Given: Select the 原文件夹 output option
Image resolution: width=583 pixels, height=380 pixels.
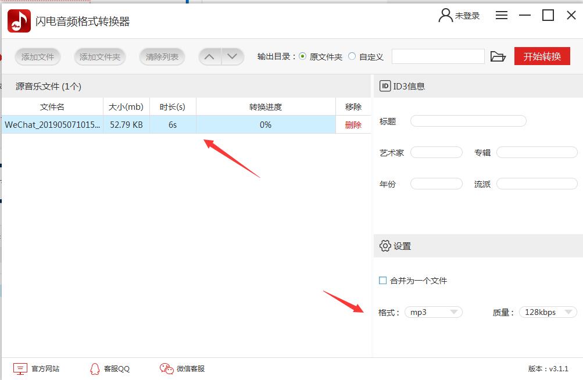Looking at the screenshot, I should pyautogui.click(x=303, y=56).
